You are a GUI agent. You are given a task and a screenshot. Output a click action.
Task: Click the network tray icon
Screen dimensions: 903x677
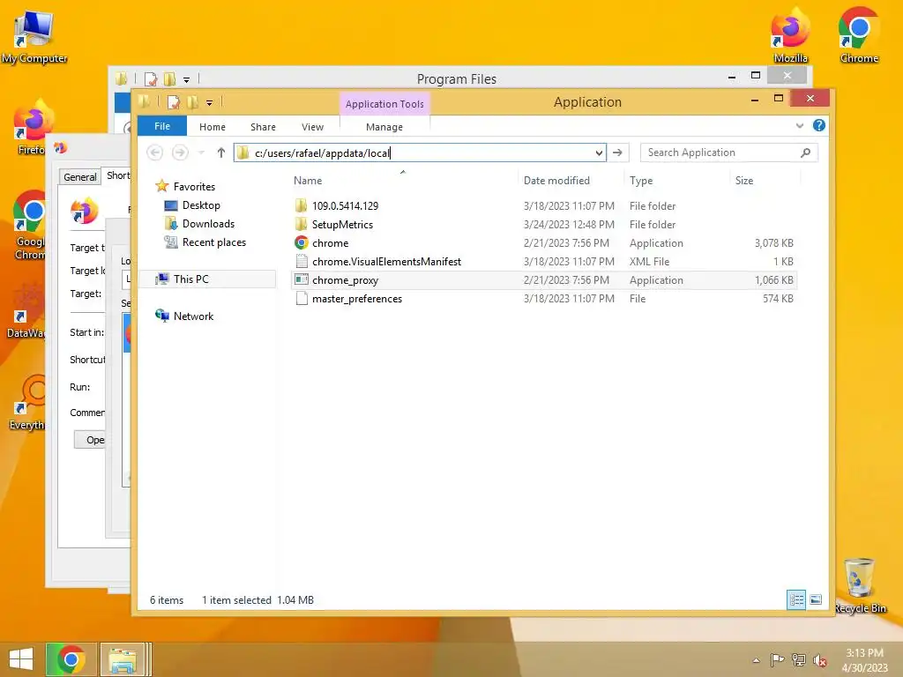click(798, 660)
